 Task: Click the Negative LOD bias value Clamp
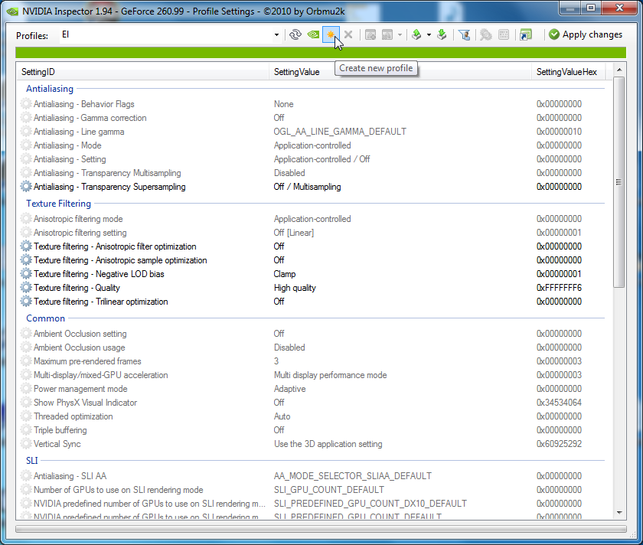coord(285,274)
